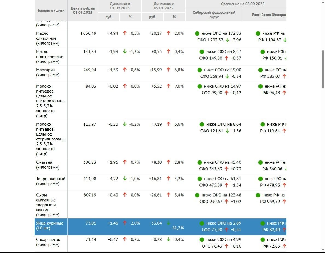Select the highlighted 'Яйца куриные (10 шт.)' row name

(x=50, y=226)
